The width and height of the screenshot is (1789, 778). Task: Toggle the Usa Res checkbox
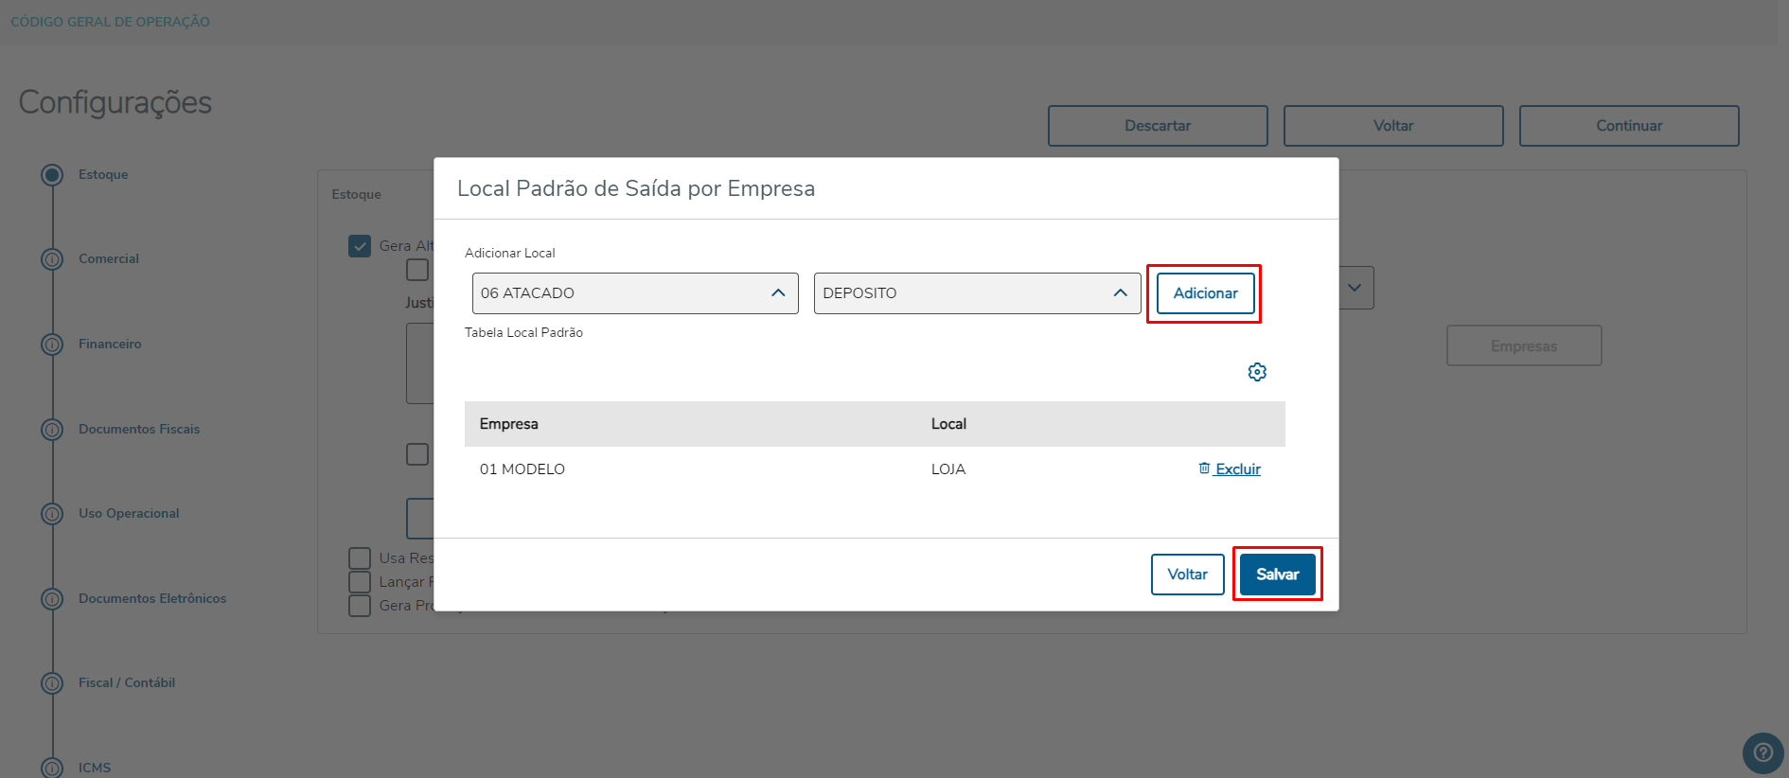(x=360, y=558)
